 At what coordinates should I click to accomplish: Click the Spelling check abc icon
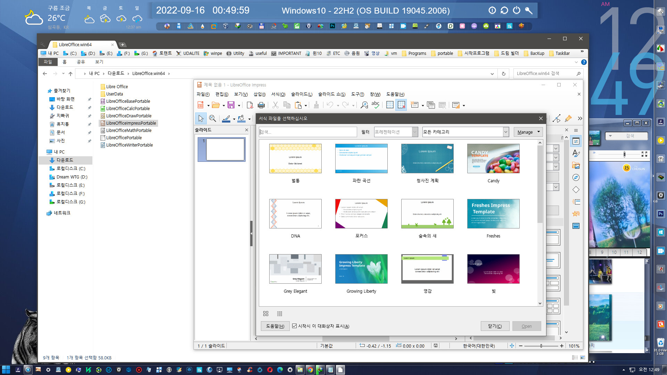pyautogui.click(x=376, y=105)
